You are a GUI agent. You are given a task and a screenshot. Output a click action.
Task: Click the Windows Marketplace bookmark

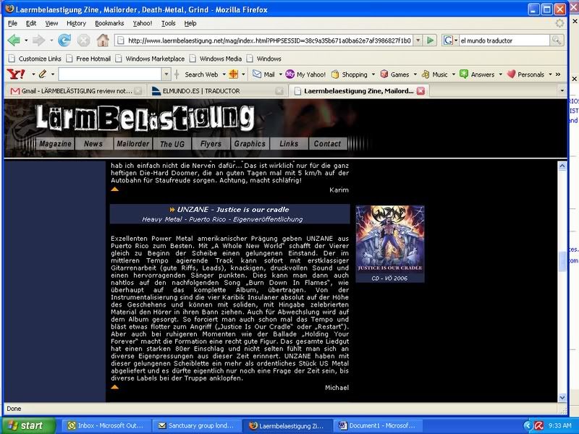tap(151, 59)
